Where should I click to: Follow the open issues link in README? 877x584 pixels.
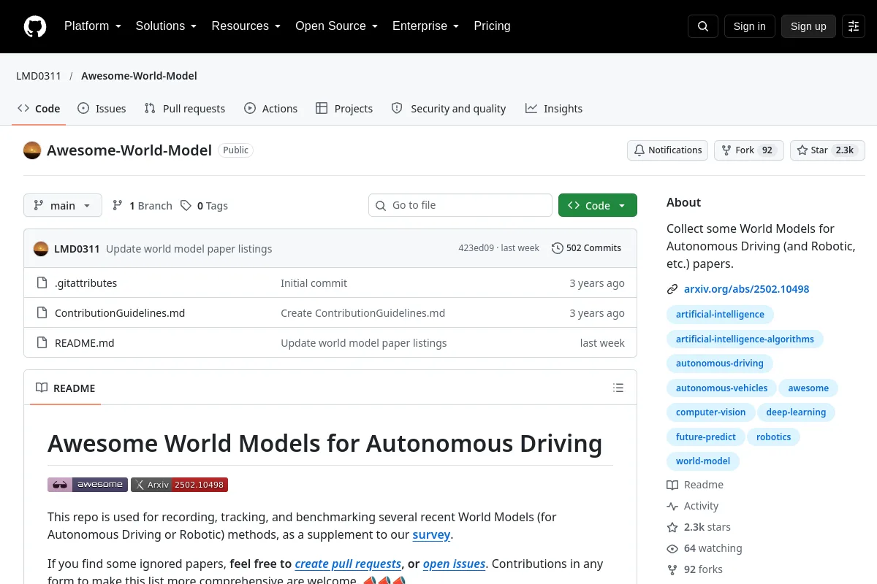tap(454, 564)
